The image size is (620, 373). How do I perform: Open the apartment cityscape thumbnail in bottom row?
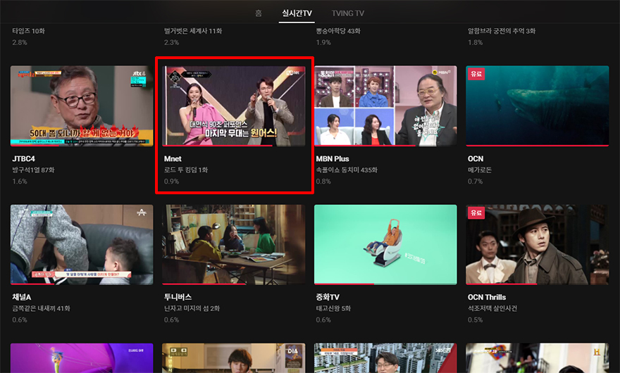click(385, 358)
